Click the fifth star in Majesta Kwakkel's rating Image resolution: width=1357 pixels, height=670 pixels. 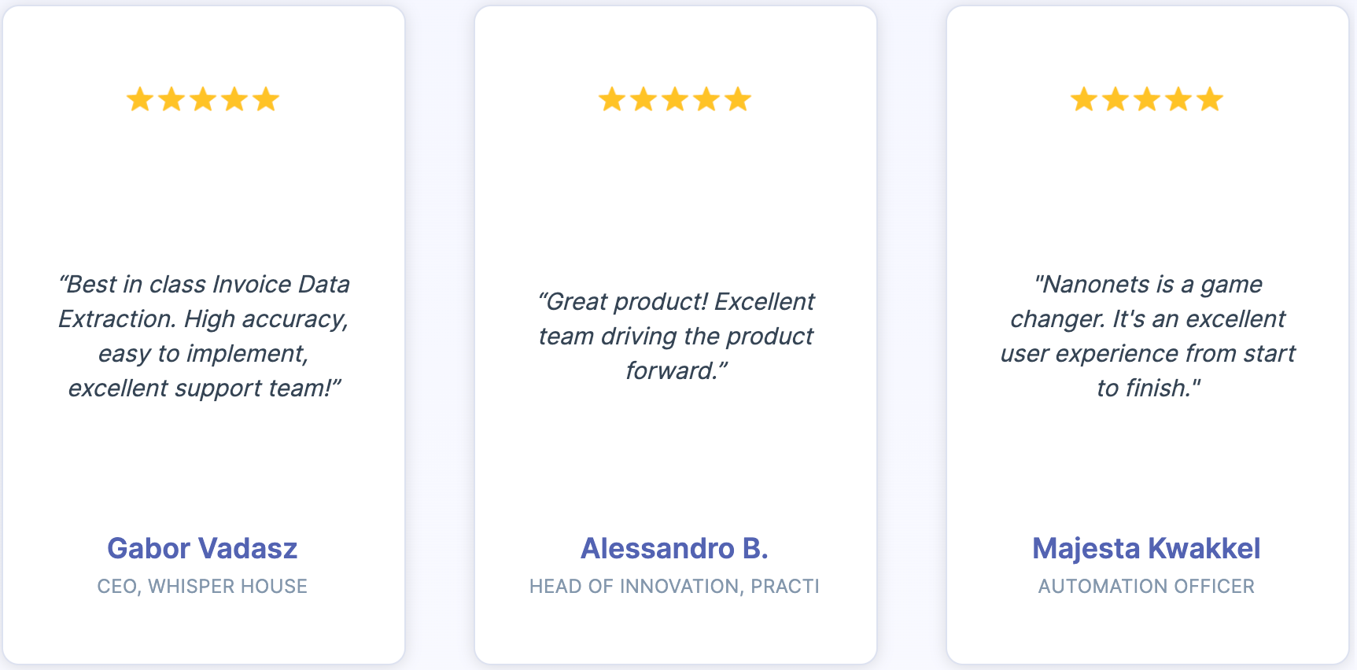tap(1210, 100)
